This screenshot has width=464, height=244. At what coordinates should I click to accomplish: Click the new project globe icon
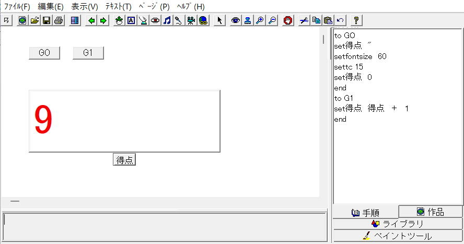[x=22, y=20]
